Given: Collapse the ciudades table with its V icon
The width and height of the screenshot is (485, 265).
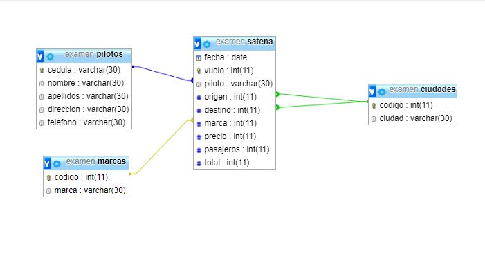Looking at the screenshot, I should point(372,91).
